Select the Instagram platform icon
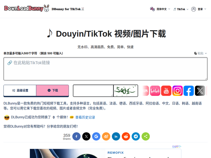Screen dimensions: 211x158 pos(178,91)
